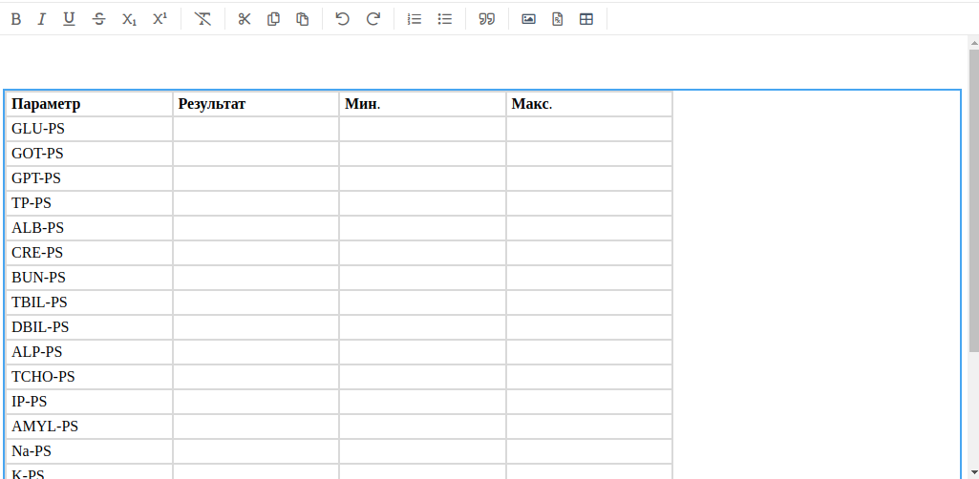The height and width of the screenshot is (479, 979).
Task: Click the scrollbar down arrow
Action: click(x=973, y=472)
